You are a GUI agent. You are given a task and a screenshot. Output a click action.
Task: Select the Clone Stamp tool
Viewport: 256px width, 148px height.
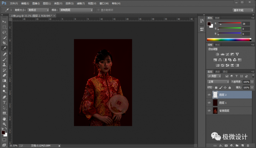pos(4,65)
